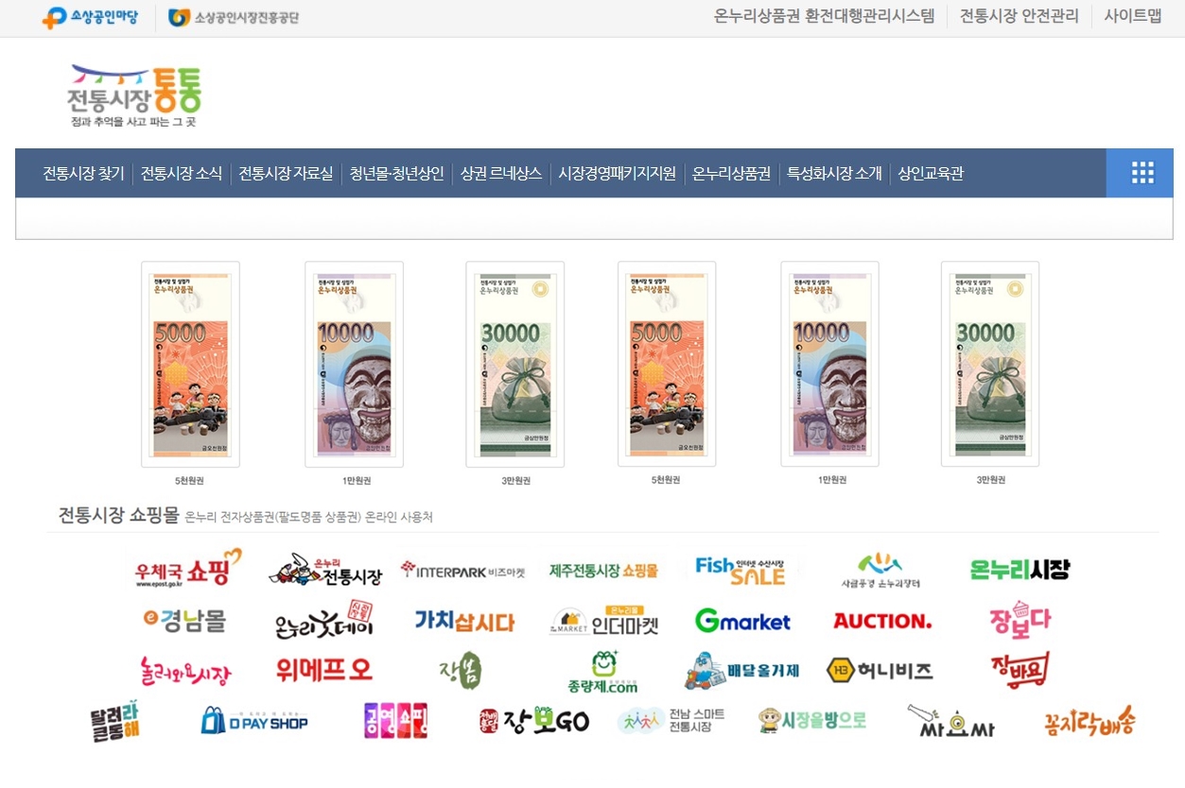Go to 온누리상품권 환전대행관리시스템 link
1185x788 pixels.
click(824, 16)
